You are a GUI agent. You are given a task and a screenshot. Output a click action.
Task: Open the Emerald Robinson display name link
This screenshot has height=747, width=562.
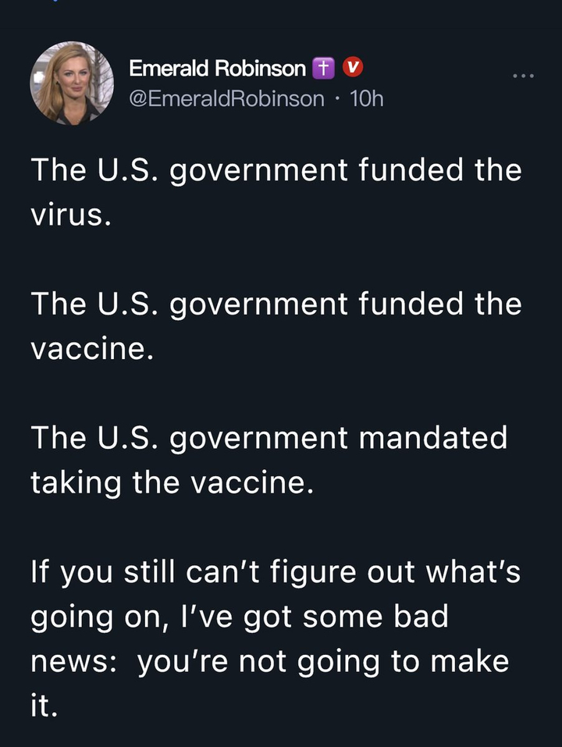coord(217,69)
